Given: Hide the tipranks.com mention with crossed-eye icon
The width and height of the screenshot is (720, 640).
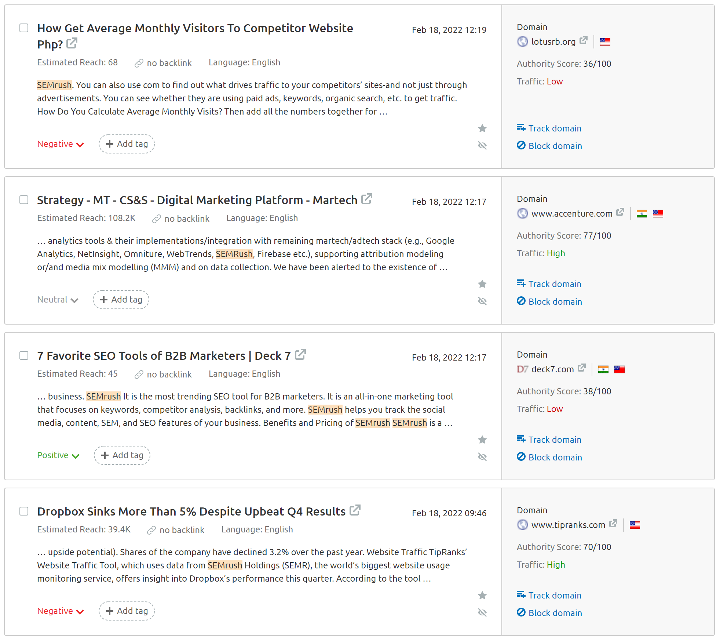Looking at the screenshot, I should click(x=482, y=612).
